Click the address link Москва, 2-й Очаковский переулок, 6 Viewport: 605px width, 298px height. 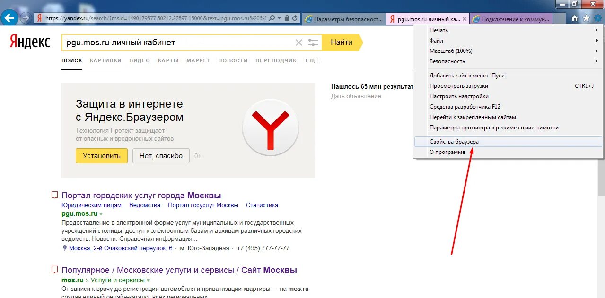pyautogui.click(x=121, y=248)
